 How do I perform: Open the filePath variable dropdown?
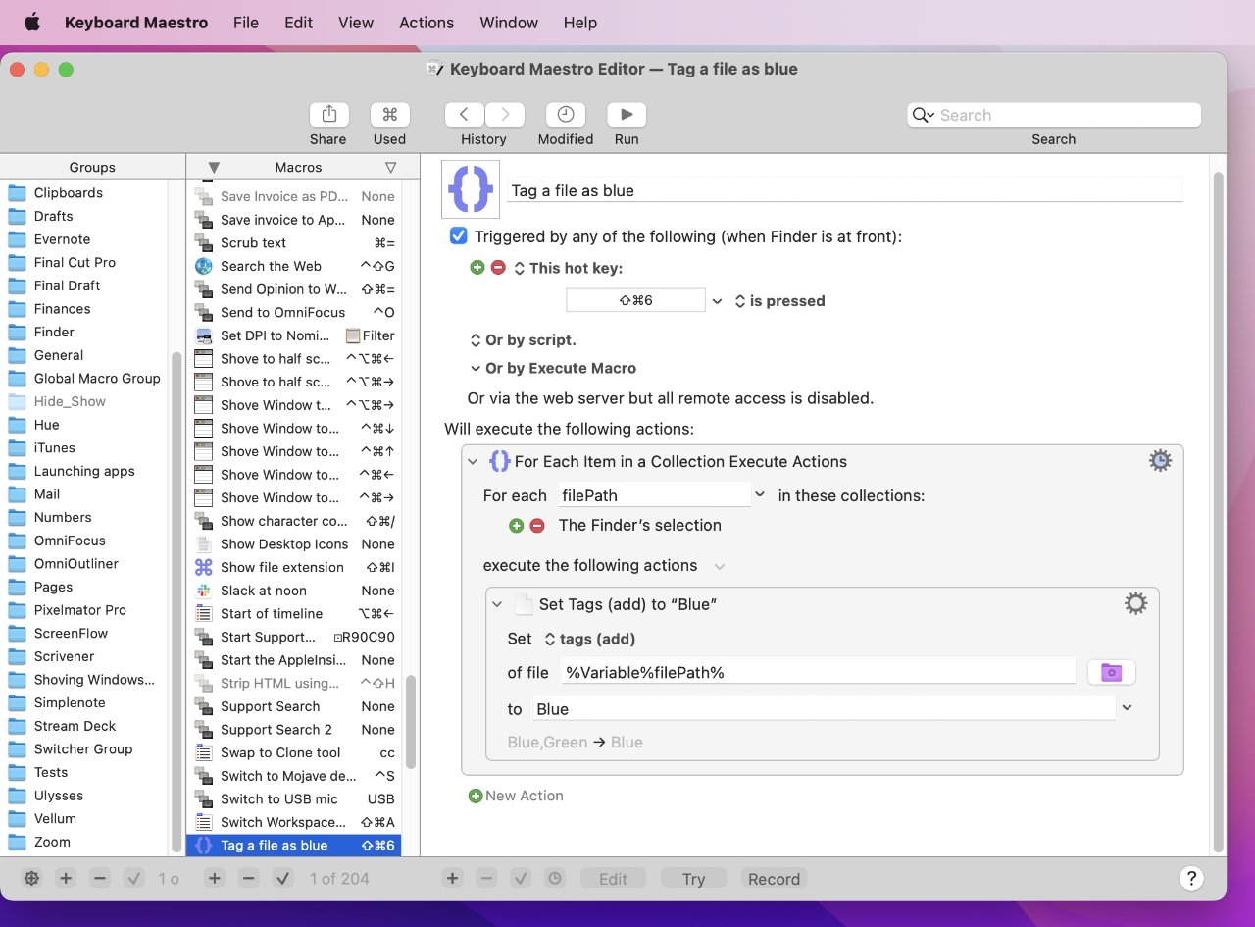(760, 495)
